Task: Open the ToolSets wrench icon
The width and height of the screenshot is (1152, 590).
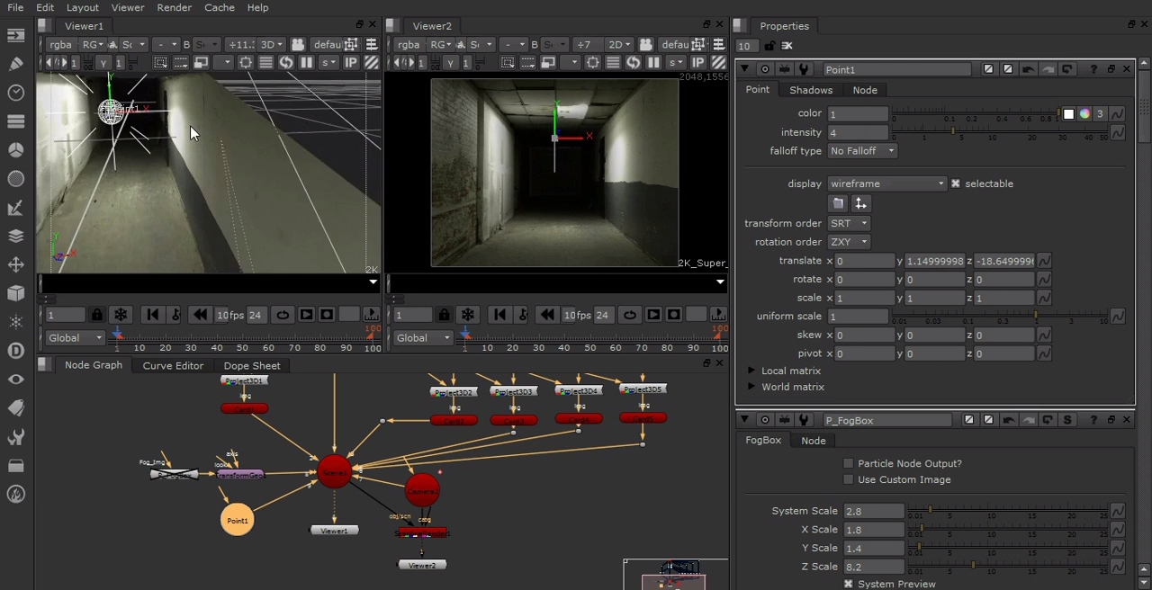Action: (15, 437)
